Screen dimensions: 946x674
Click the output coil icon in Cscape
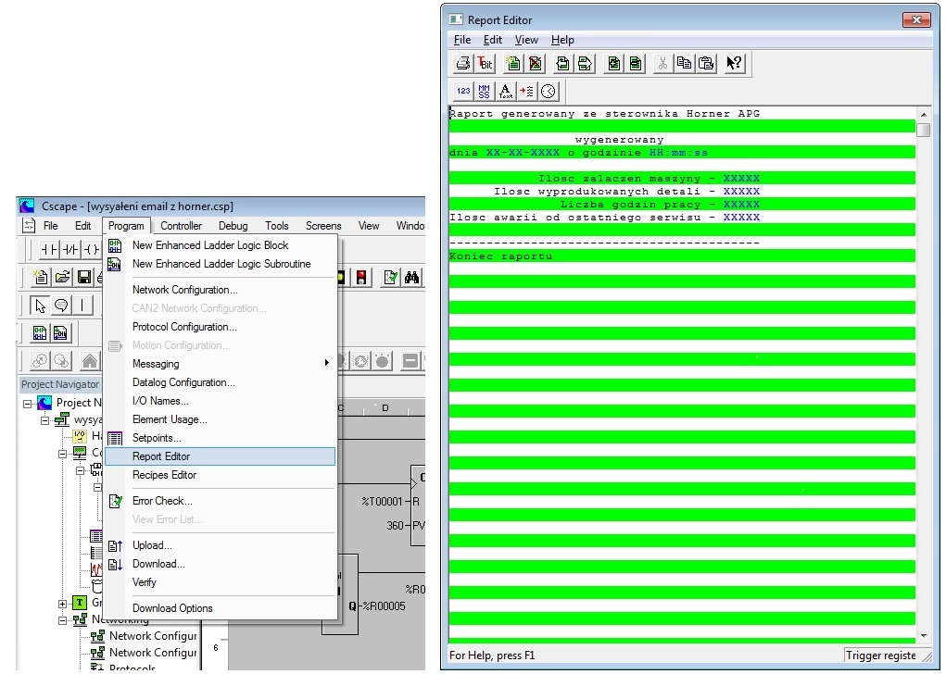[91, 249]
